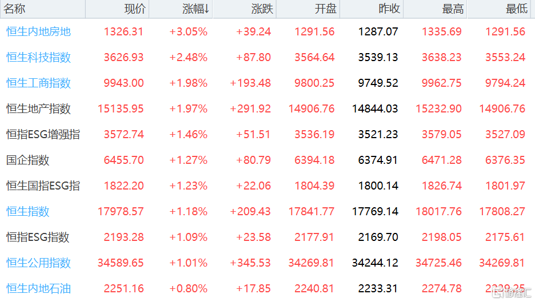Screen dimensions: 535x302
Task: Open the 恒生科技指数 link
Action: pos(38,57)
